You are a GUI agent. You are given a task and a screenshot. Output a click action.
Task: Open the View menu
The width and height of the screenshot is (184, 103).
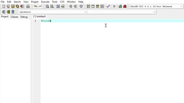pyautogui.click(x=26, y=2)
